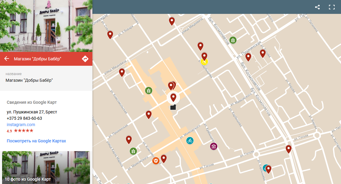Click the 4.9 star rating
The height and width of the screenshot is (184, 341).
[20, 131]
